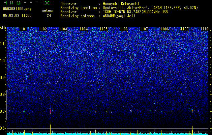Viewport: 212px width, 135px height.
Task: Click the 1109 time marker
Action: pos(185,29)
